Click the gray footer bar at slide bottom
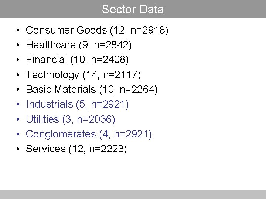Image resolution: width=266 pixels, height=199 pixels. pos(133,194)
